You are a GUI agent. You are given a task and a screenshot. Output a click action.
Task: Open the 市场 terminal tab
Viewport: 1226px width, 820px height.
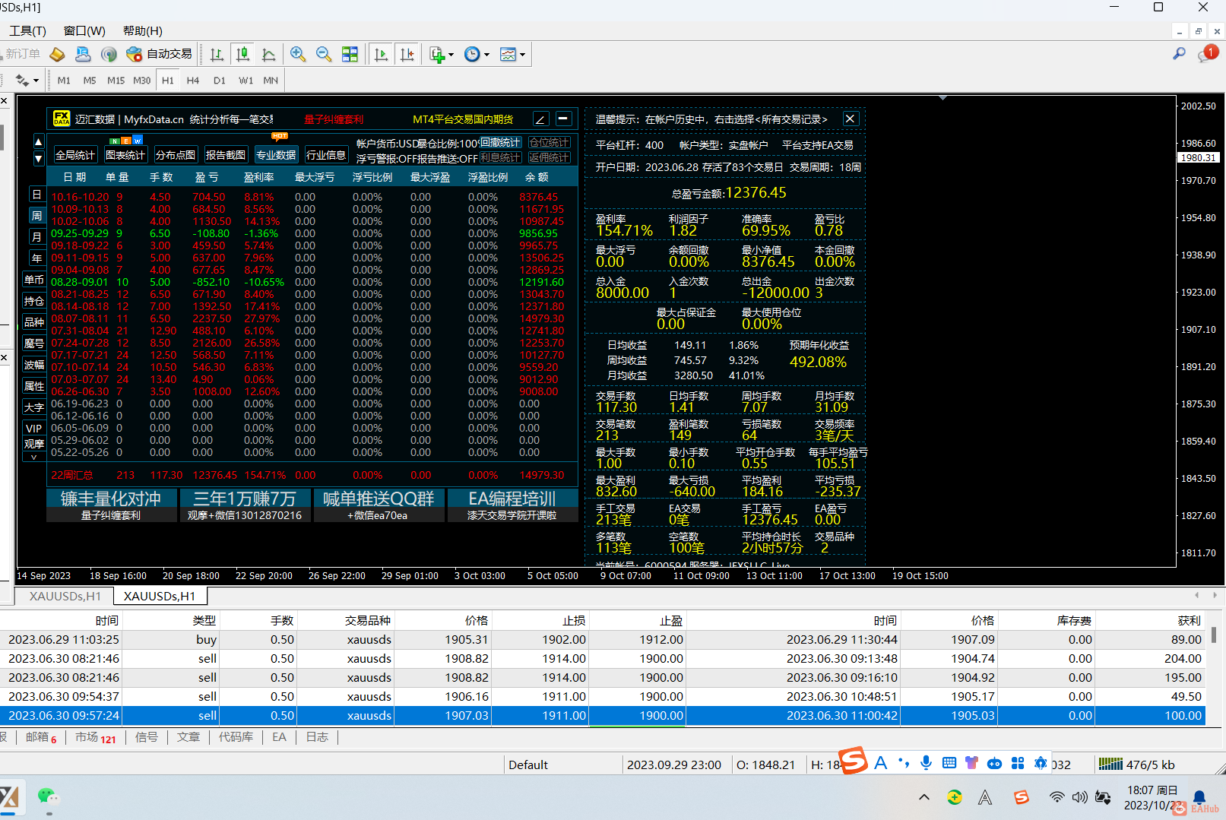point(96,737)
